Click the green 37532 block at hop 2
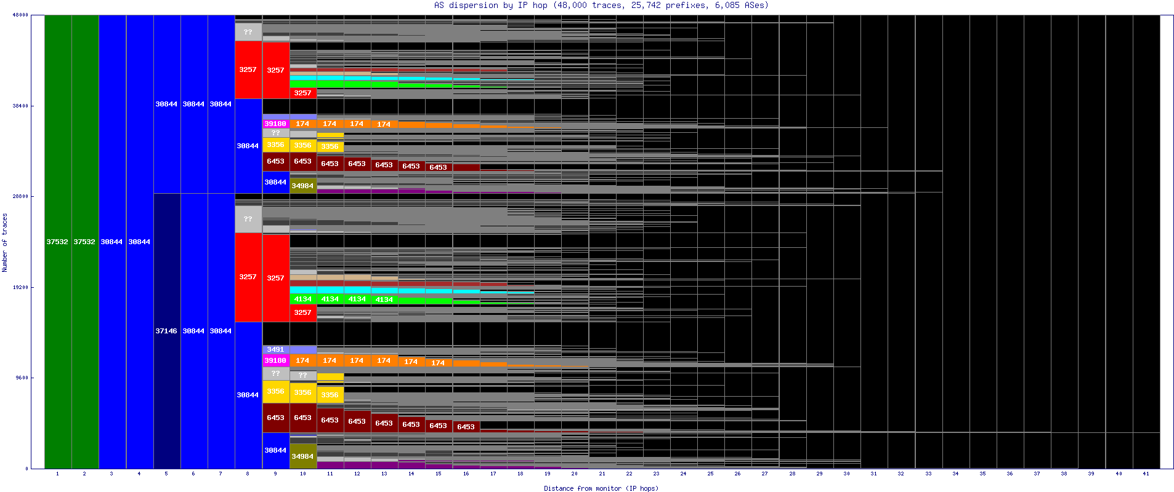 [85, 242]
